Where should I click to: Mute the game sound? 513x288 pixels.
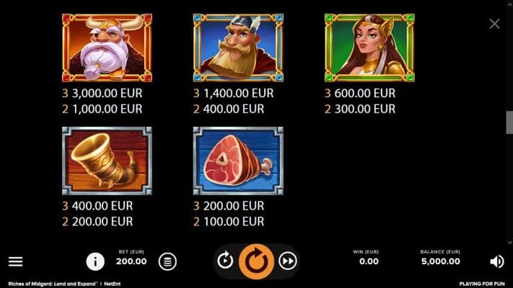tap(496, 261)
